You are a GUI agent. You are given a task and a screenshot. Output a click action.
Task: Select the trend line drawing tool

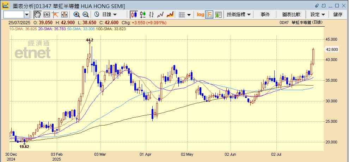pos(55,15)
